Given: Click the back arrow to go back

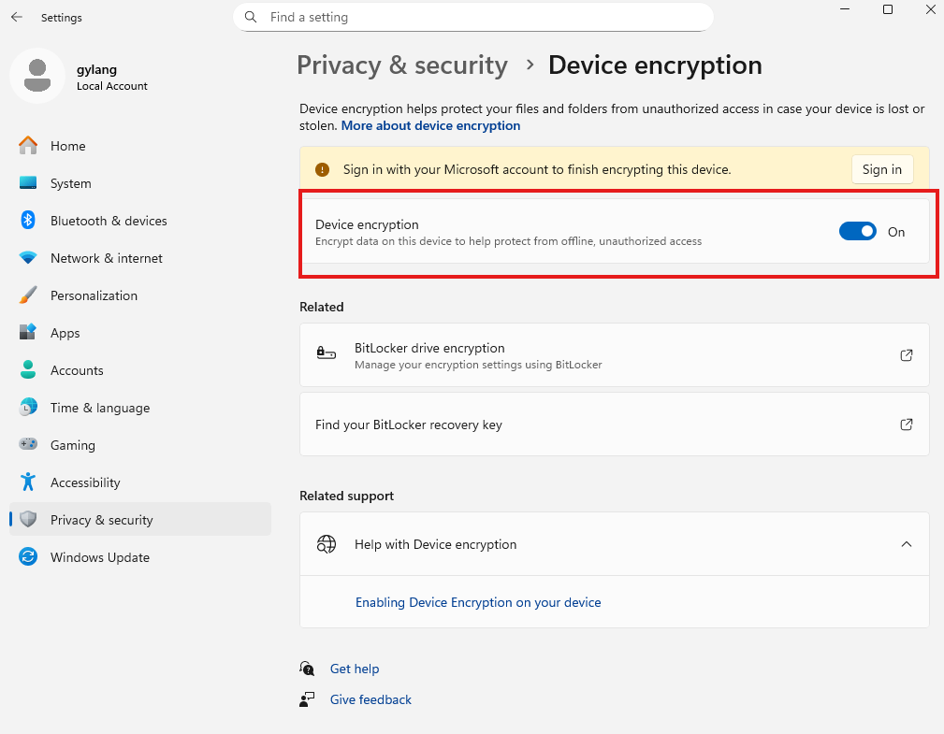Looking at the screenshot, I should click(x=17, y=17).
